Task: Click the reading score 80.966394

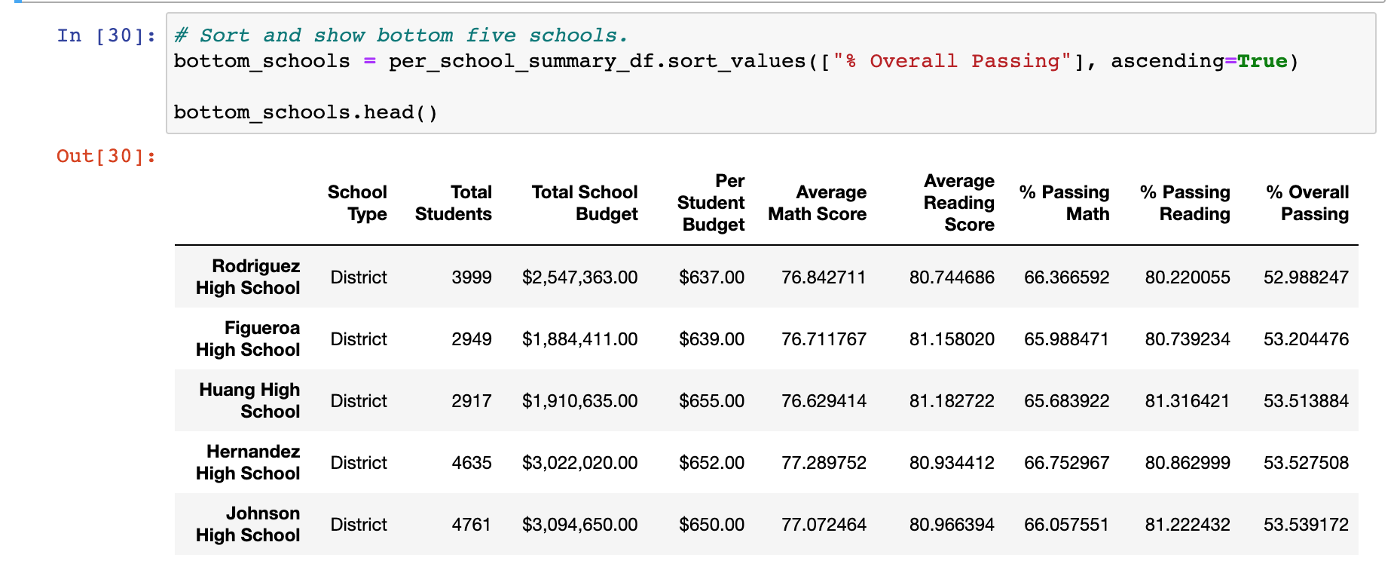Action: (952, 525)
